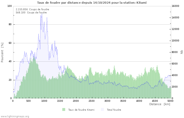Open the www.lightningmaps.org watermark link
The height and width of the screenshot is (118, 184).
[15, 116]
